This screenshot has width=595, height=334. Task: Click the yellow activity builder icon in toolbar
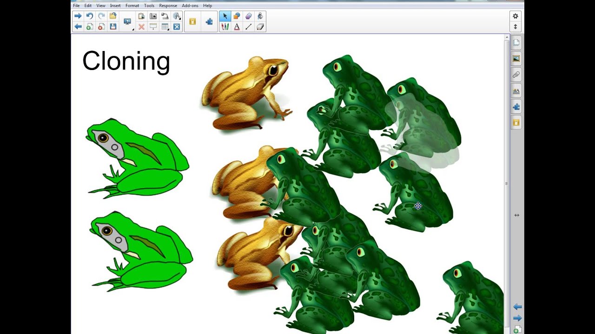click(192, 21)
